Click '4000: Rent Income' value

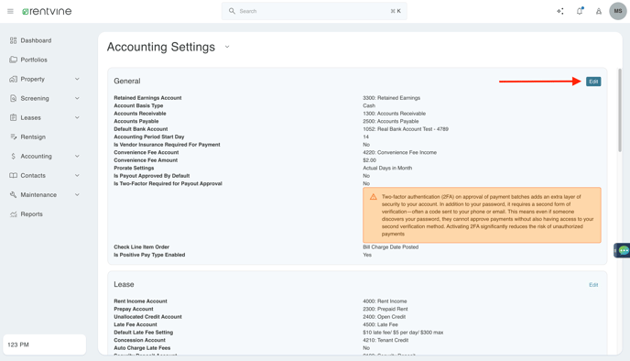385,301
